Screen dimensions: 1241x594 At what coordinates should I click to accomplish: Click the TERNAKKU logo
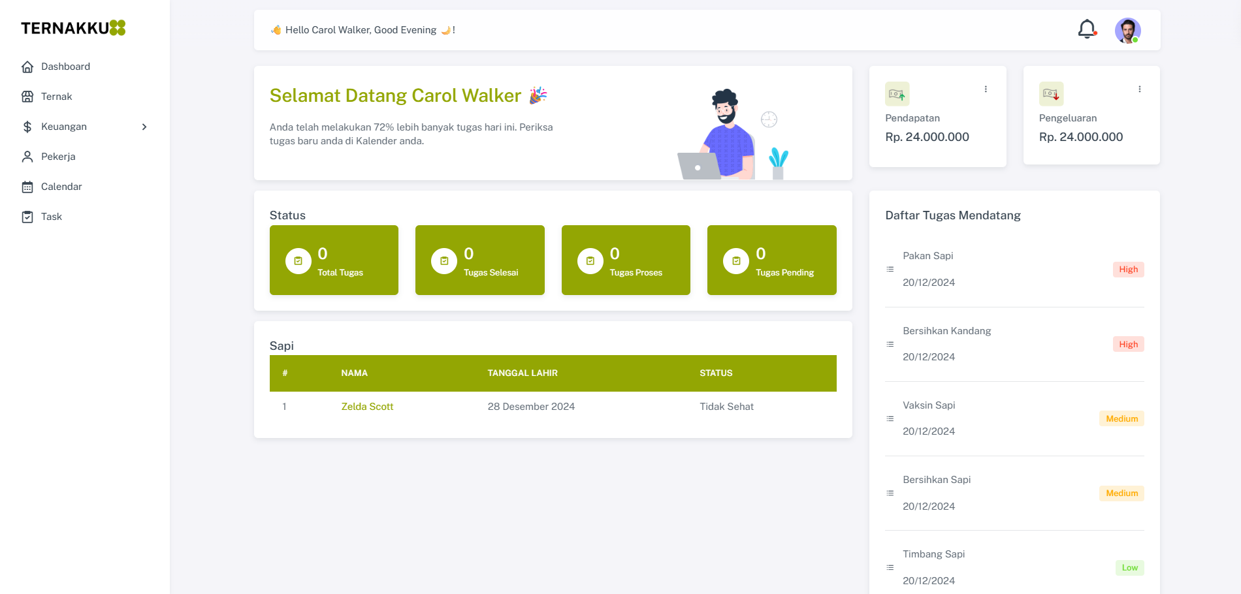point(73,28)
